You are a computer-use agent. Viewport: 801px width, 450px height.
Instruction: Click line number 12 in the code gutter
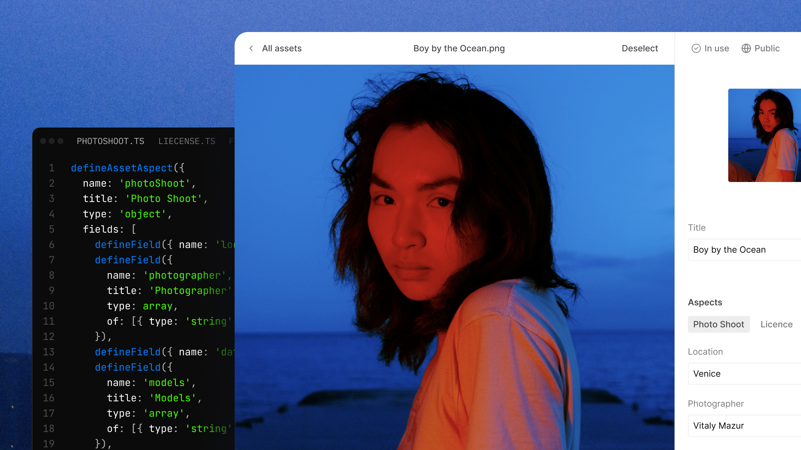[49, 337]
